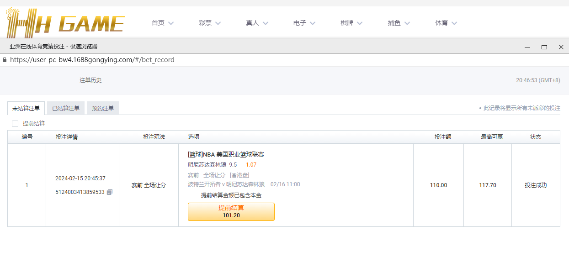Image resolution: width=569 pixels, height=262 pixels.
Task: Click the 赛前 全场让分 [香港盘] line
Action: 218,175
